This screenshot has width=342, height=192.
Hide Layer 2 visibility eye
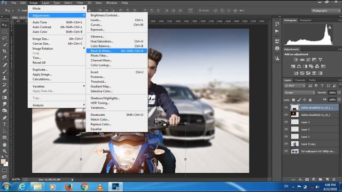tap(286, 129)
